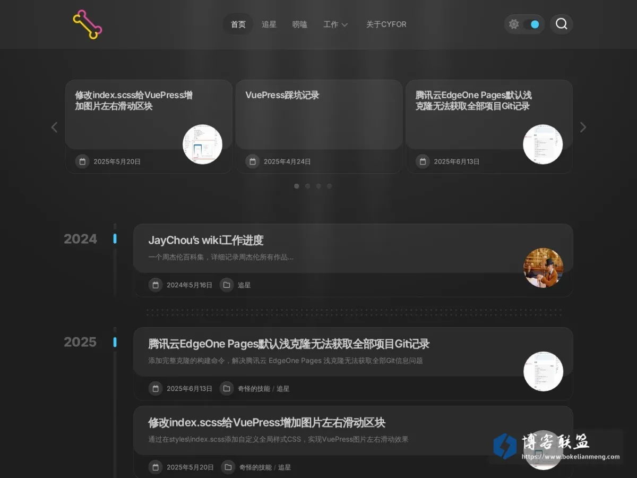
Task: Click the bone logo icon
Action: tap(88, 24)
